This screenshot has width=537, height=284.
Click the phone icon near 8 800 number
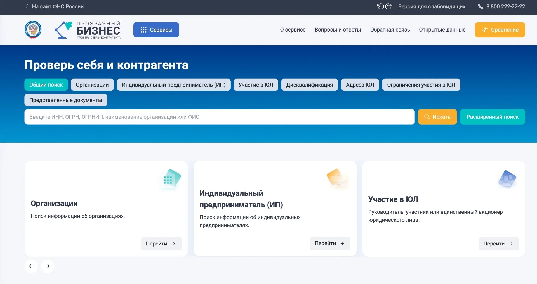[481, 7]
